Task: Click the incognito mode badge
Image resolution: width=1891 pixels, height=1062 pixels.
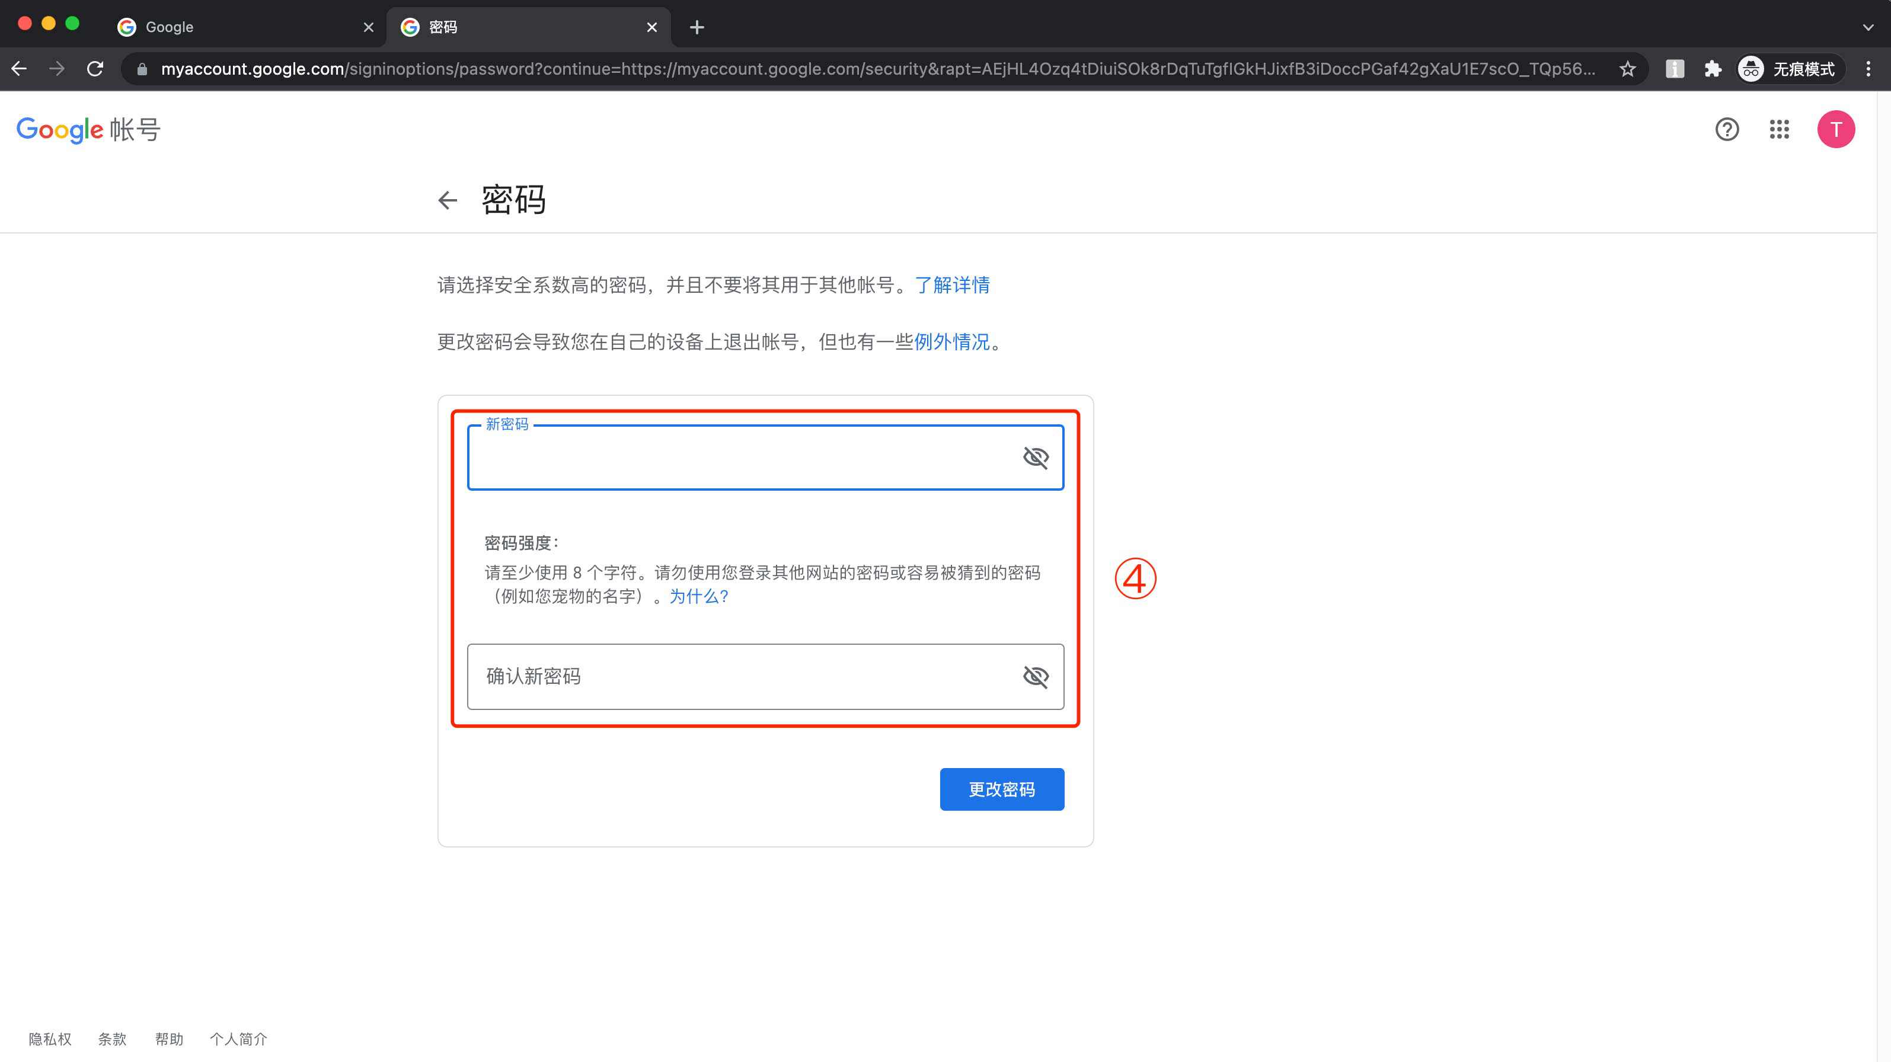Action: [x=1789, y=69]
